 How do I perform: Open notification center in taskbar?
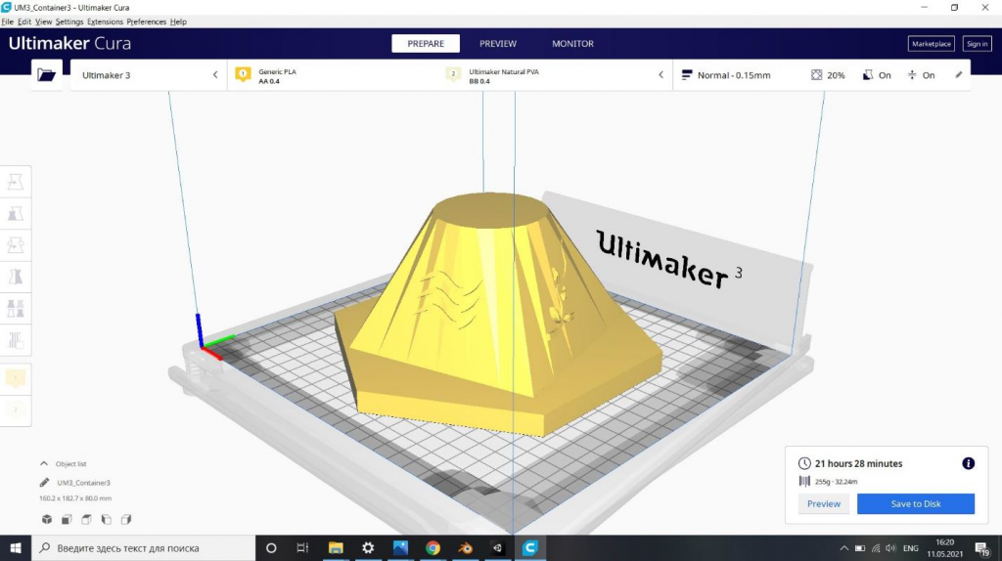(x=982, y=548)
